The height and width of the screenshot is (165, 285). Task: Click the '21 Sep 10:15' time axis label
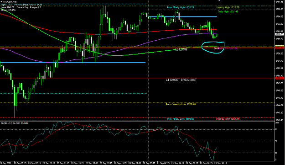221,163
